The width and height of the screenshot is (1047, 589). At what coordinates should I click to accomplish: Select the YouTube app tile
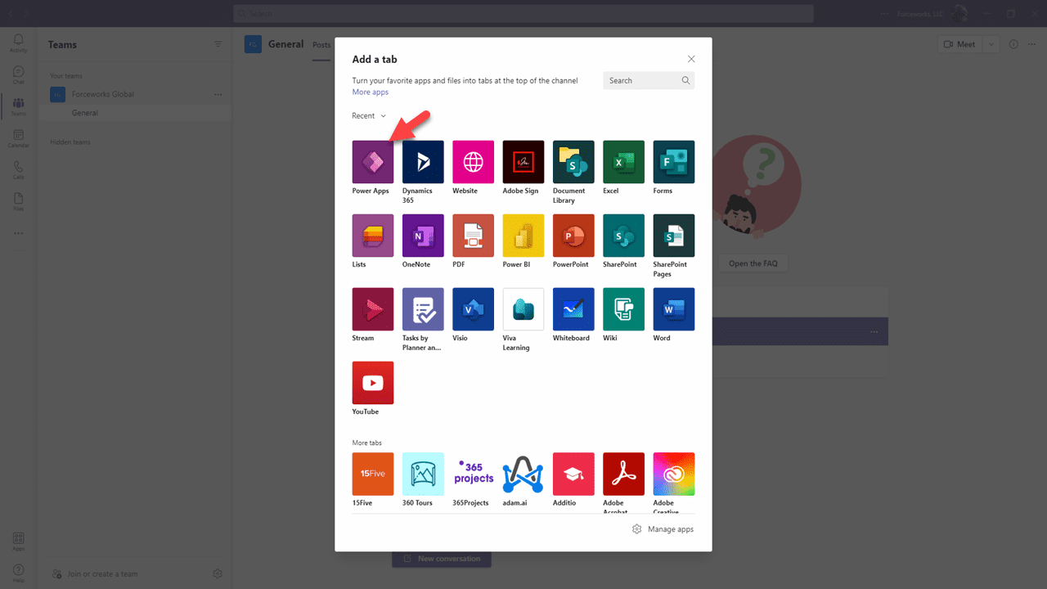pos(372,382)
